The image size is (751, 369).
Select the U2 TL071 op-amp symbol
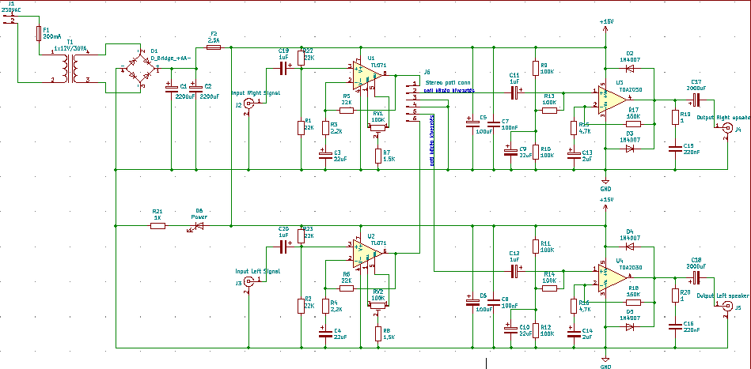pos(368,252)
